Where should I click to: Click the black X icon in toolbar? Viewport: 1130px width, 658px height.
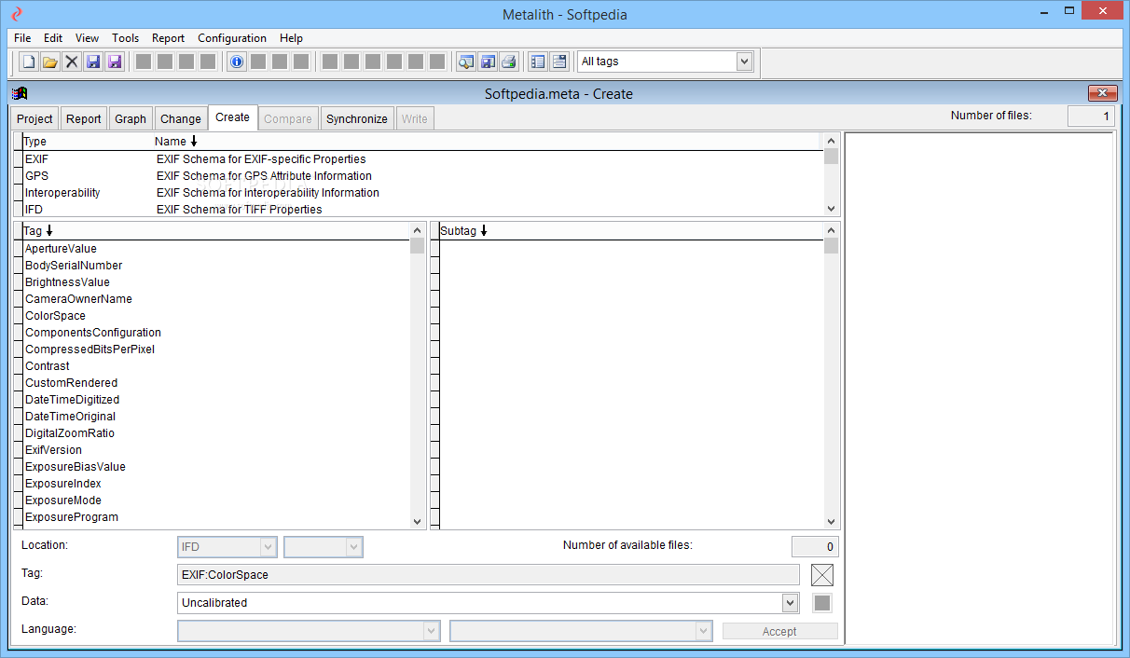[72, 62]
